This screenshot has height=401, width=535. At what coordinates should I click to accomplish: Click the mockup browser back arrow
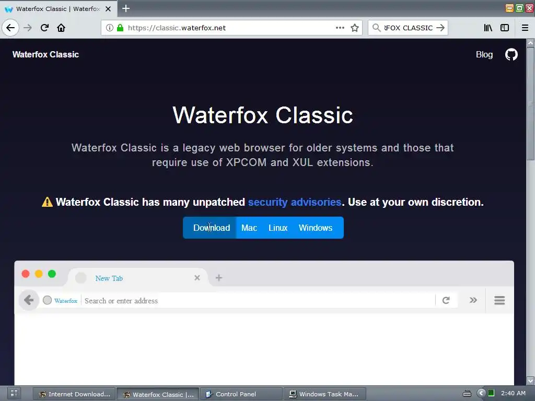click(x=29, y=300)
